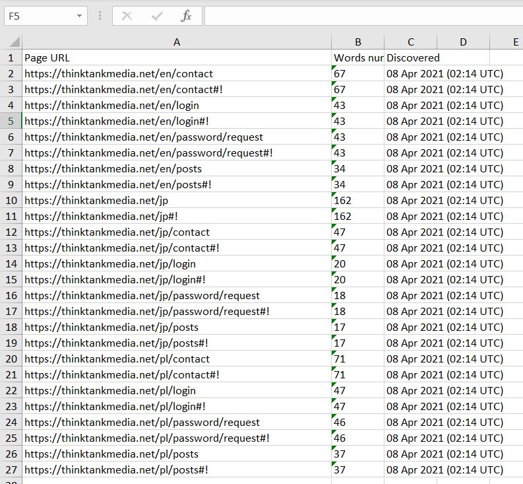Select word count 67 in row 2
Image resolution: width=523 pixels, height=484 pixels.
coord(358,73)
